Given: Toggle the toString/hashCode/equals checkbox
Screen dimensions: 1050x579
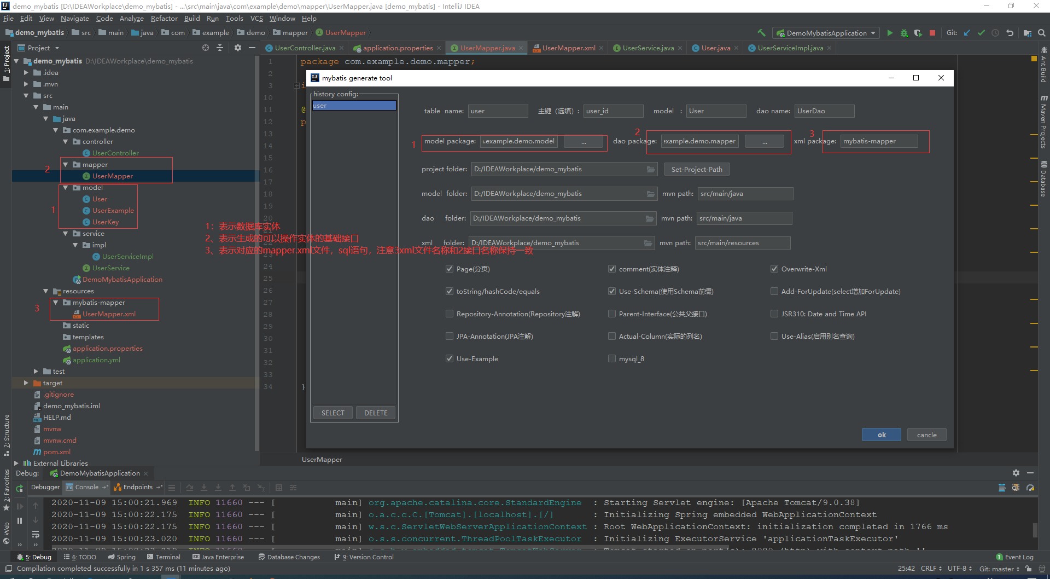Looking at the screenshot, I should point(450,291).
